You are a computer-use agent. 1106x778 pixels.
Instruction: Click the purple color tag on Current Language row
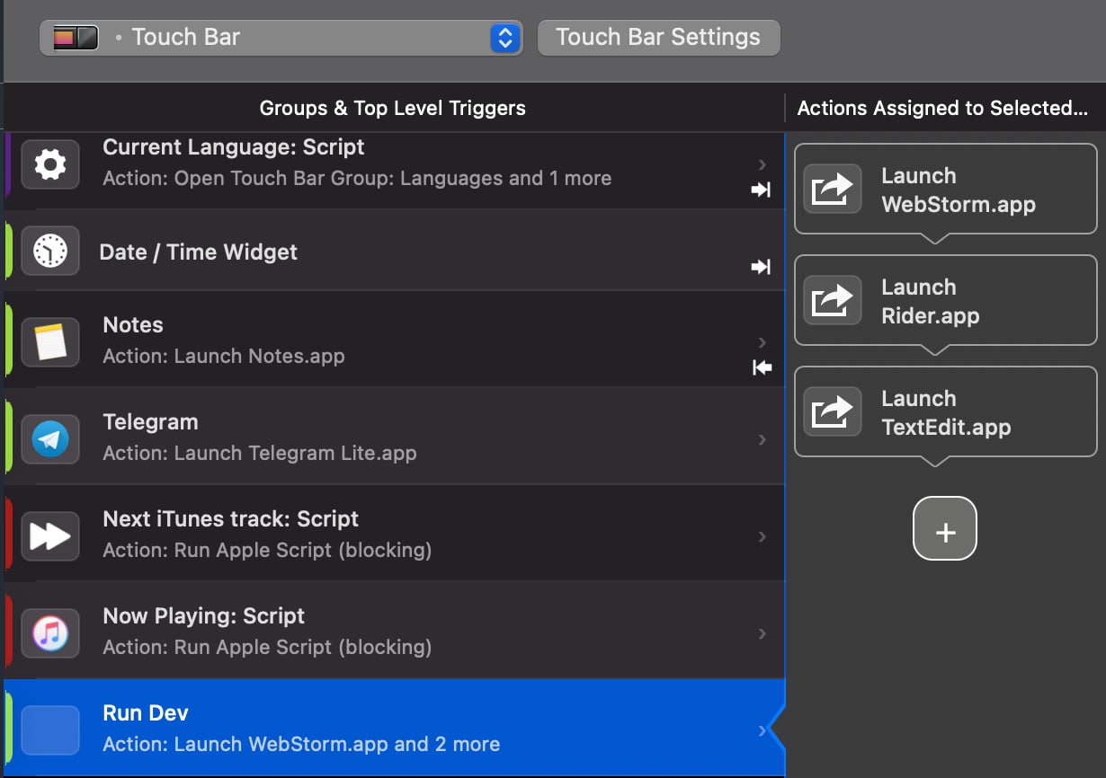[x=7, y=165]
